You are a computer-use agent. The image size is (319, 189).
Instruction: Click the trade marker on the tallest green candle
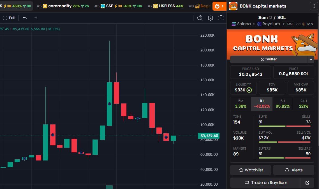pos(109,104)
